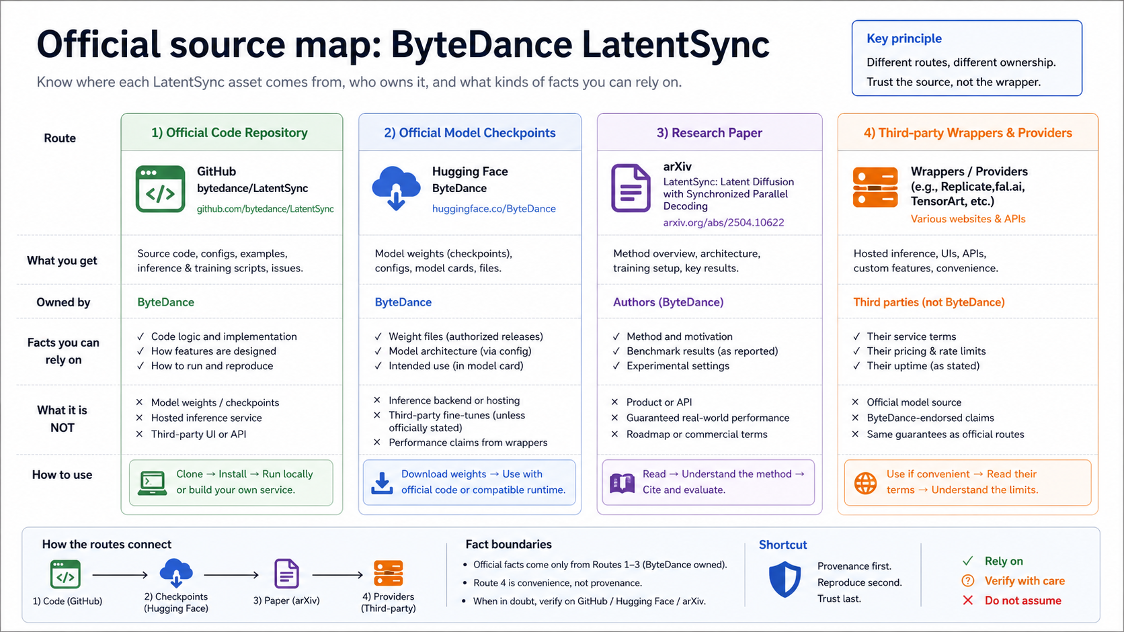Click the small server icon above 4) Providers
The height and width of the screenshot is (632, 1124).
click(389, 574)
